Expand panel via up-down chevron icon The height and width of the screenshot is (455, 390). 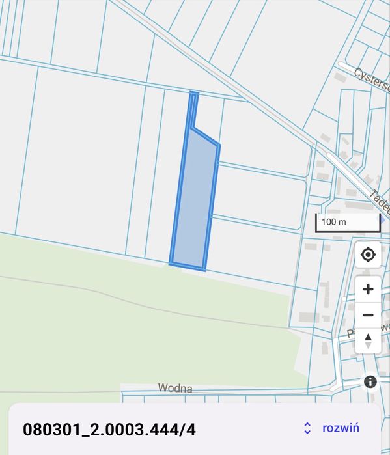point(307,428)
